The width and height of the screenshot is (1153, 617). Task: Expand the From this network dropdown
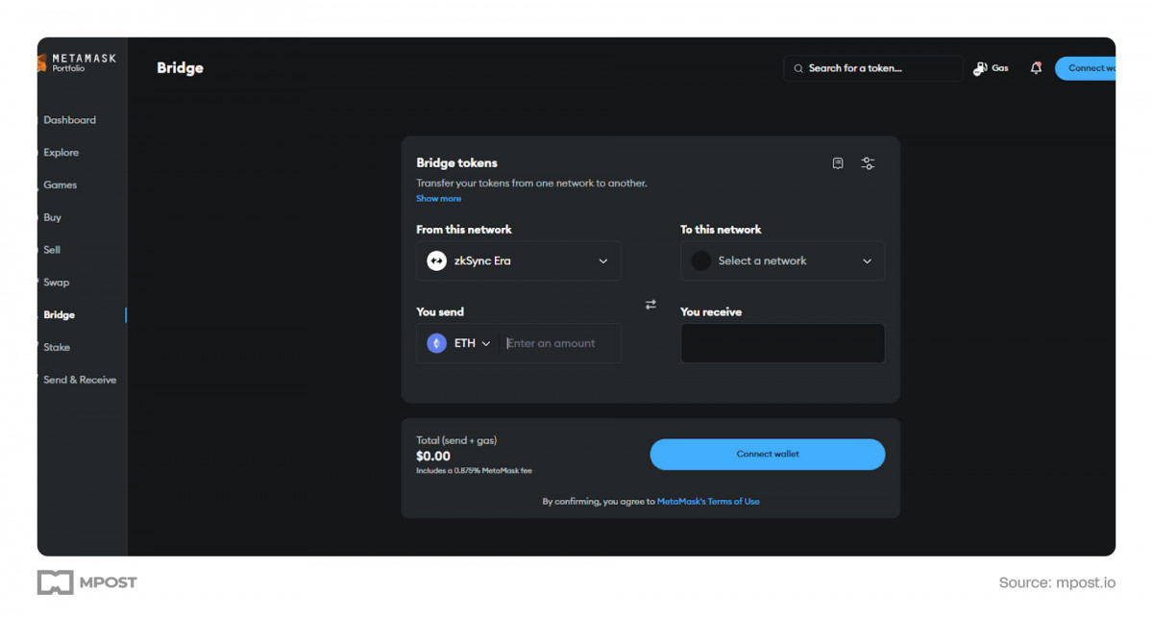(519, 260)
